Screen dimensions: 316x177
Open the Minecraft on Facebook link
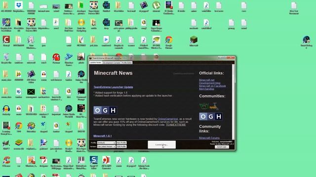[x=212, y=86]
